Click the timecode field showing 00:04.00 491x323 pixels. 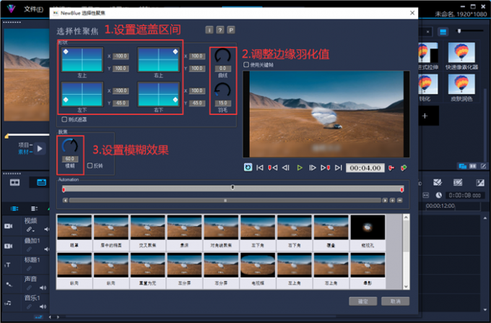pyautogui.click(x=364, y=168)
